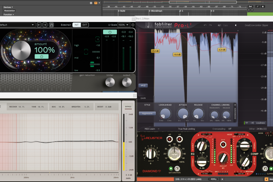Click Pro-L 2 previous preset triangle
The image size is (273, 182).
pyautogui.click(x=235, y=25)
